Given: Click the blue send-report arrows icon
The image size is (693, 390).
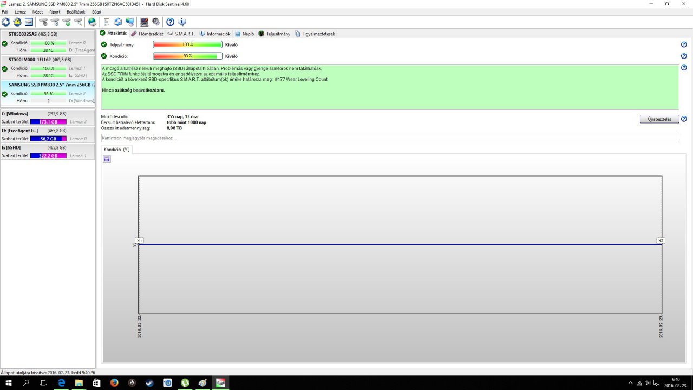Looking at the screenshot, I should 118,22.
